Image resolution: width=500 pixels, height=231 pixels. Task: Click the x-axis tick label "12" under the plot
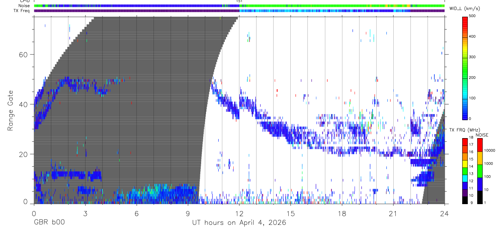click(x=239, y=214)
